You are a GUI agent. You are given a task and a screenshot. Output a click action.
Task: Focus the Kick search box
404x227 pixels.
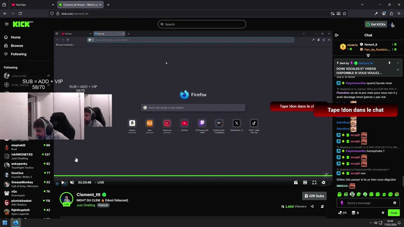coord(202,24)
